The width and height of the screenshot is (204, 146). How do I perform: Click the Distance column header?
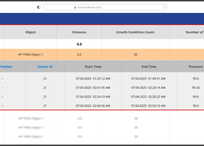pyautogui.click(x=79, y=32)
